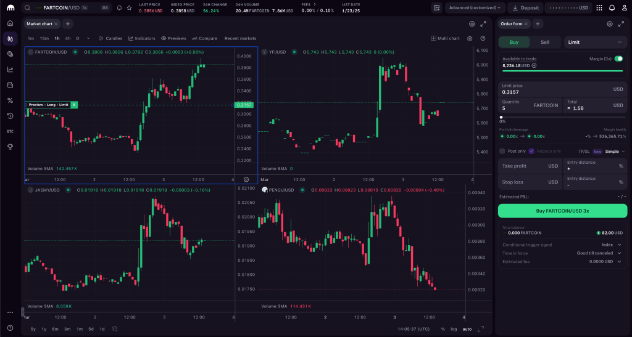Toggle the Margin (3x) switch off
The width and height of the screenshot is (632, 337).
tap(618, 59)
